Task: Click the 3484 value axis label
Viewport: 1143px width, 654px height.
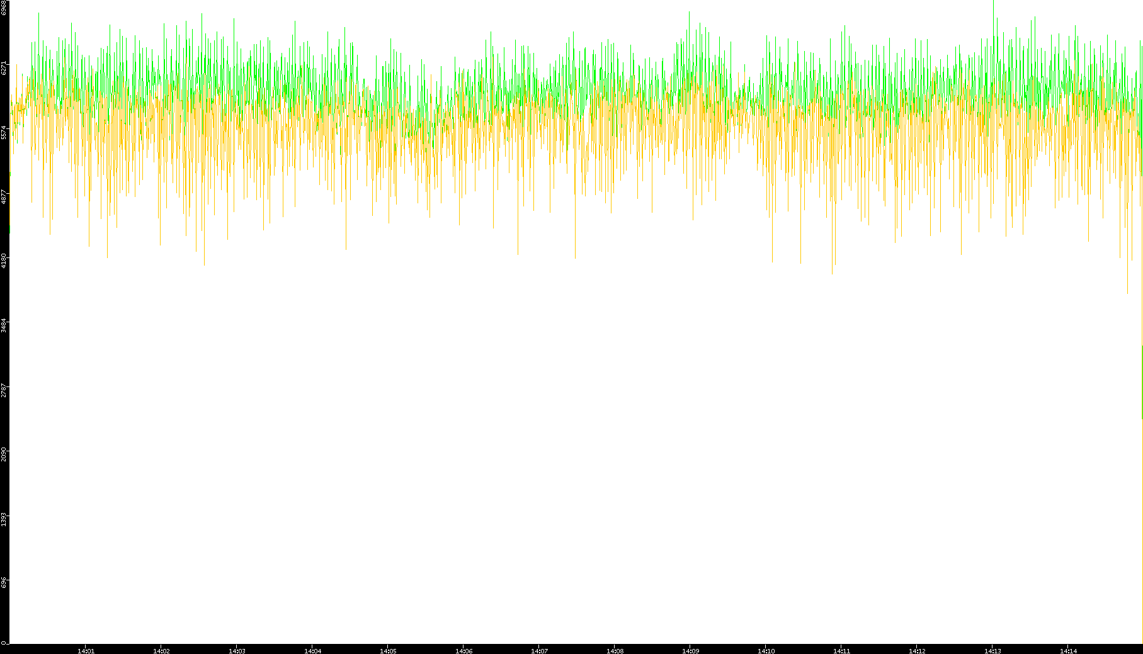Action: click(4, 325)
